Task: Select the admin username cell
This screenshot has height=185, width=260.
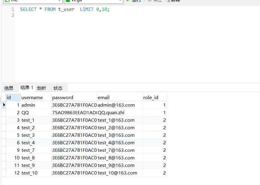Action: tap(36, 105)
